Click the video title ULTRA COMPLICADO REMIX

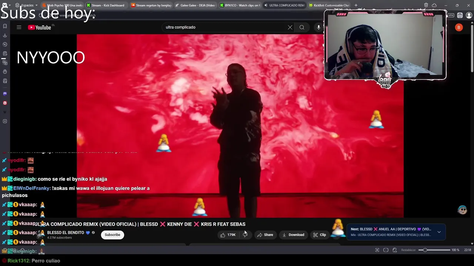141,224
